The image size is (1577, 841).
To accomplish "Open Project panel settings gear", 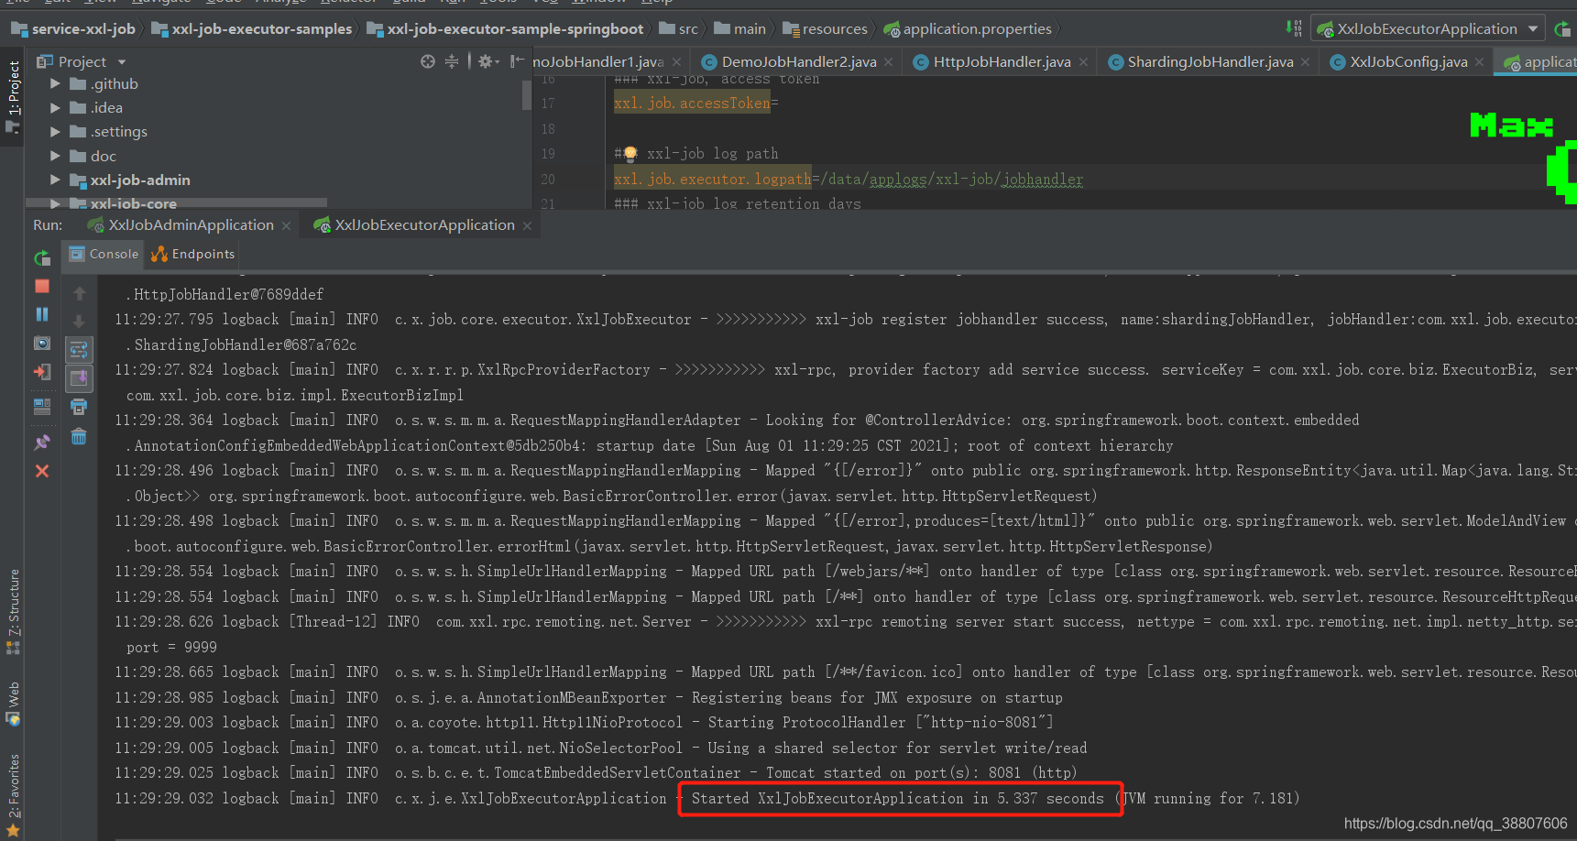I will [x=487, y=61].
